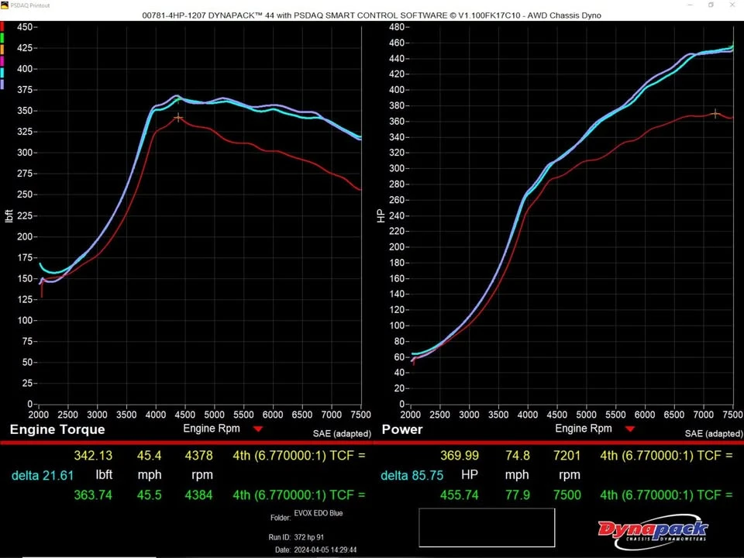Screen dimensions: 744x558
Task: Click the speed value 77.9
Action: (518, 495)
